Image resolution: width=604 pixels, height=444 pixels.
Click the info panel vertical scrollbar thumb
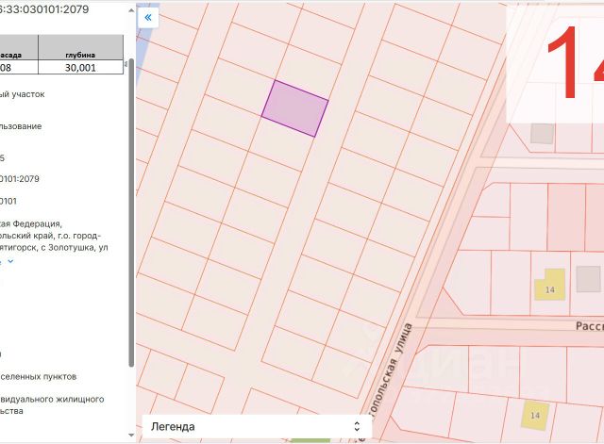click(x=131, y=212)
